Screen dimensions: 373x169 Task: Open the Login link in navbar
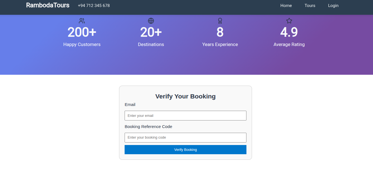tap(333, 6)
